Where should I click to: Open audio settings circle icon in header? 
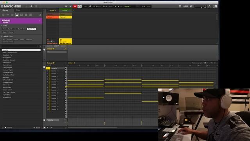(x=209, y=6)
